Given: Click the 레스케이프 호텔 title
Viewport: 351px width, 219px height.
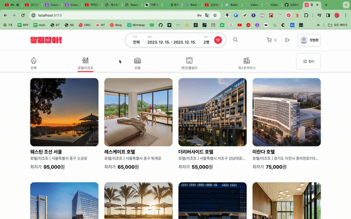Looking at the screenshot, I should click(x=119, y=152).
